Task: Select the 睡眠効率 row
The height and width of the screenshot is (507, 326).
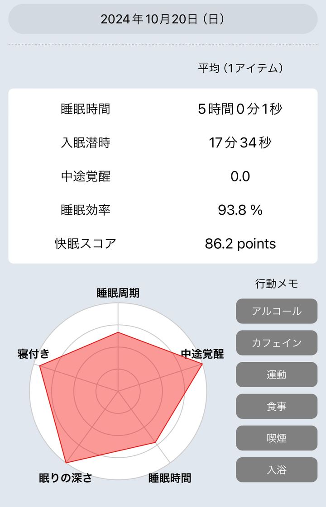Action: point(163,210)
